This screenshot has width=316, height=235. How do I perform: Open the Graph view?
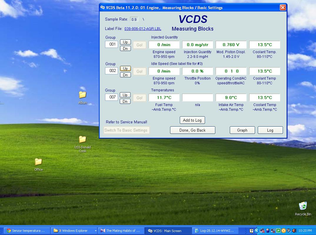tap(242, 130)
